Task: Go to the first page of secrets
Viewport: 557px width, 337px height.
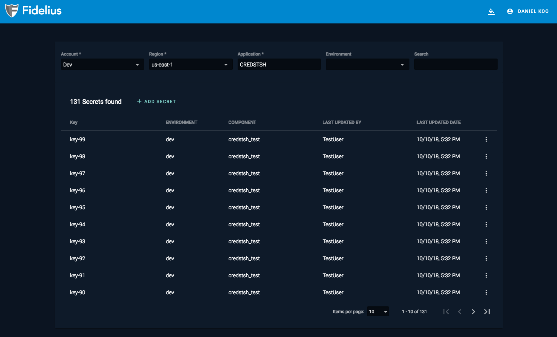Action: click(446, 312)
